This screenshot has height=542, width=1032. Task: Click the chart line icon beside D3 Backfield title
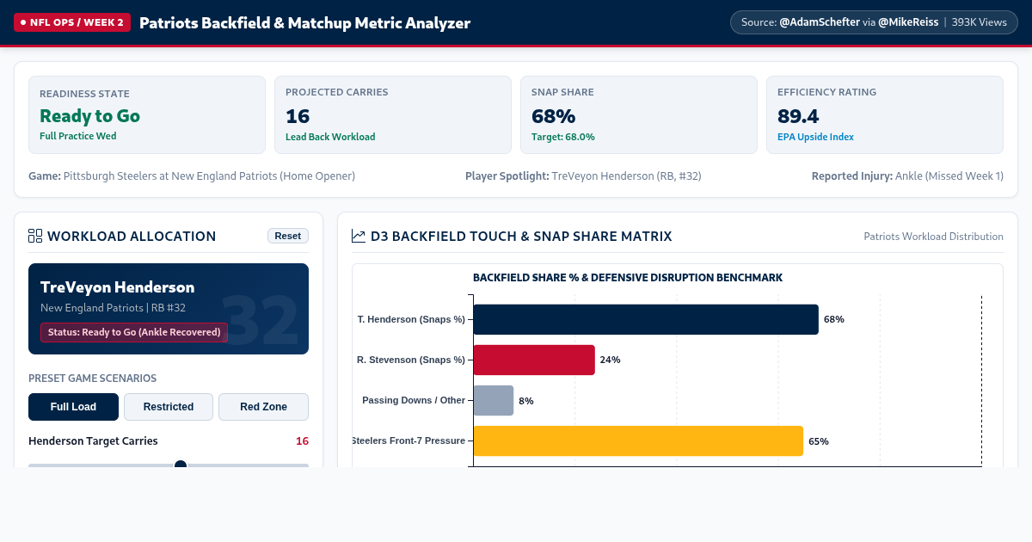point(359,236)
